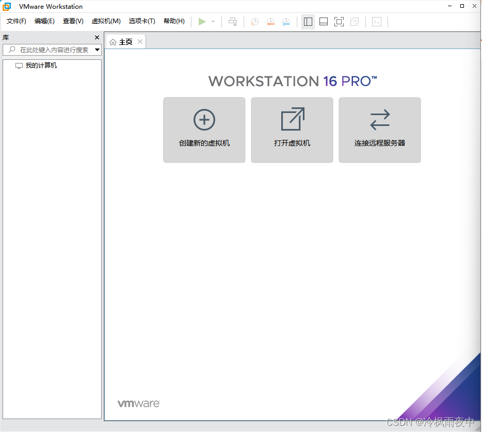Enter full screen mode icon
Image resolution: width=482 pixels, height=432 pixels.
[x=339, y=22]
